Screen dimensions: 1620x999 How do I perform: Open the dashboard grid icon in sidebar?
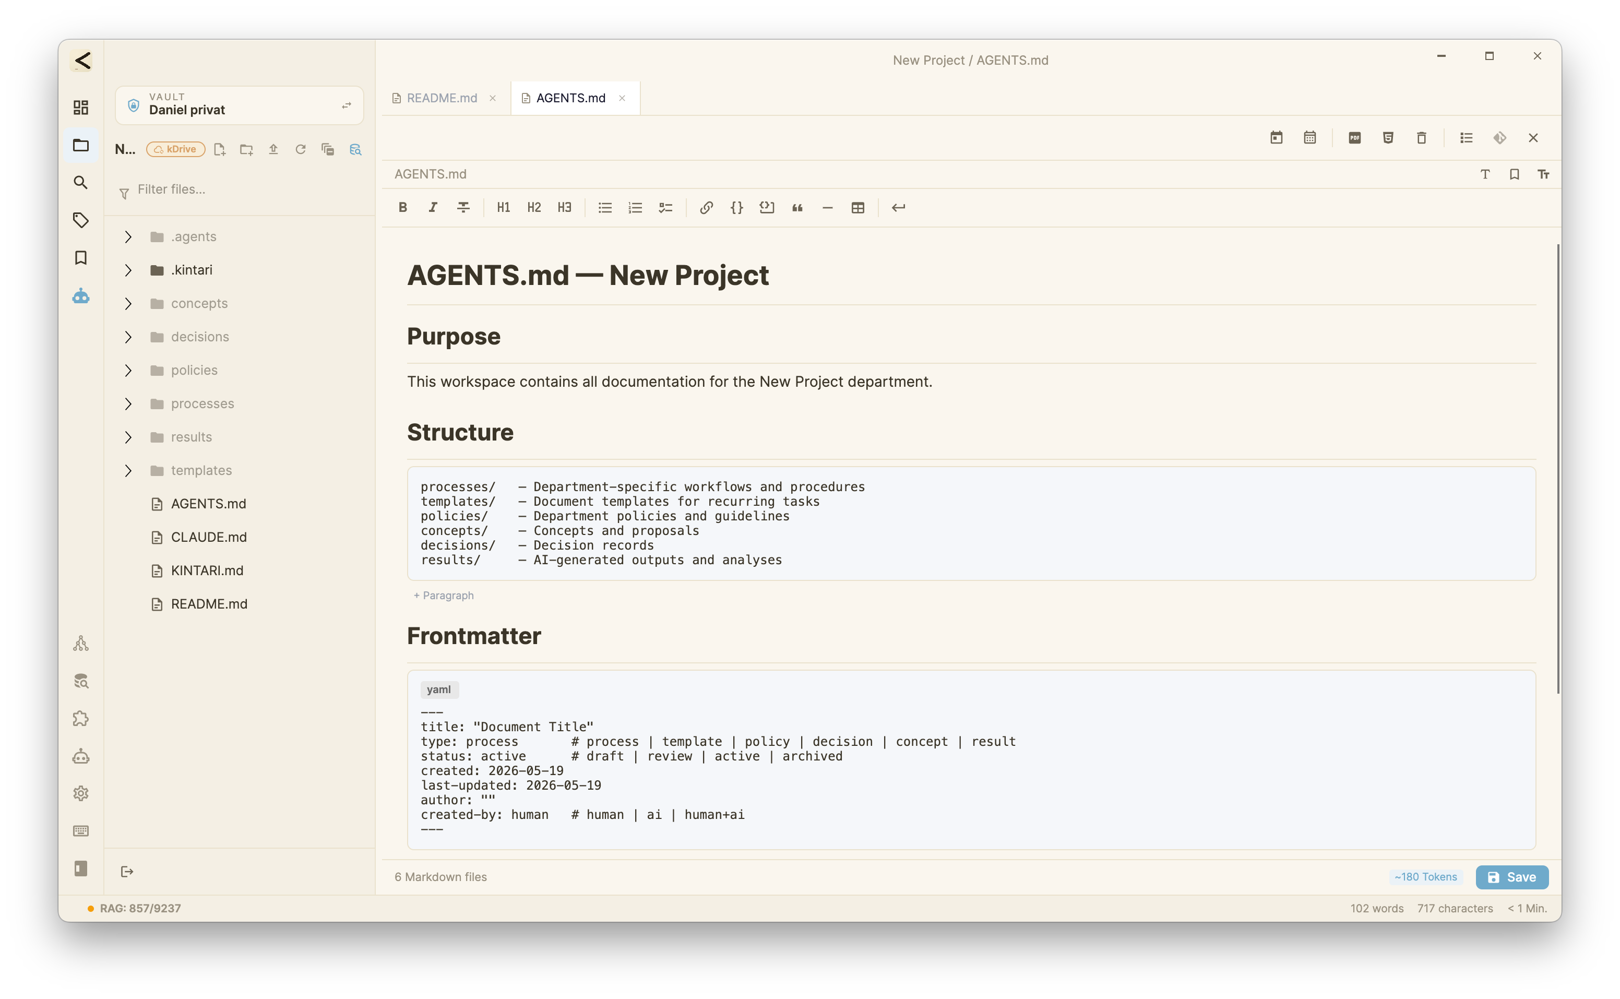[80, 107]
